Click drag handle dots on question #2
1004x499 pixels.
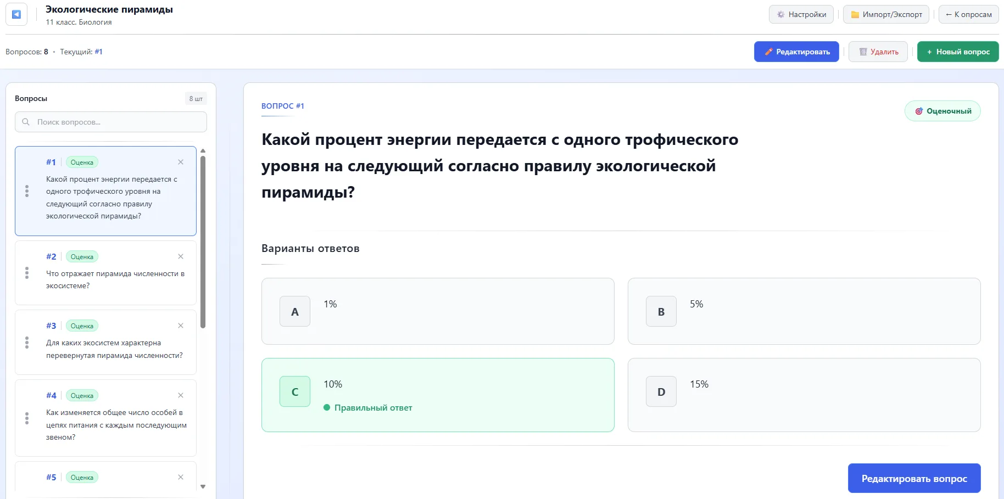point(27,273)
